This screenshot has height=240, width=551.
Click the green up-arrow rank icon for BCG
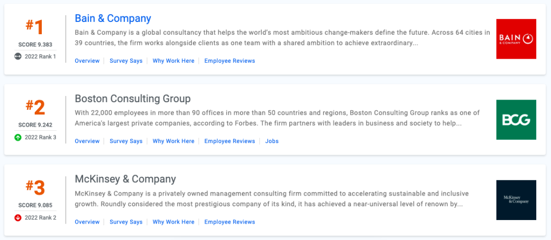[18, 137]
